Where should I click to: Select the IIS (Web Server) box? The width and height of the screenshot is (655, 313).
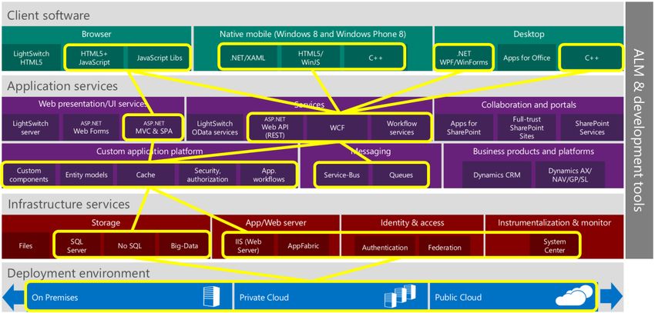pos(249,246)
